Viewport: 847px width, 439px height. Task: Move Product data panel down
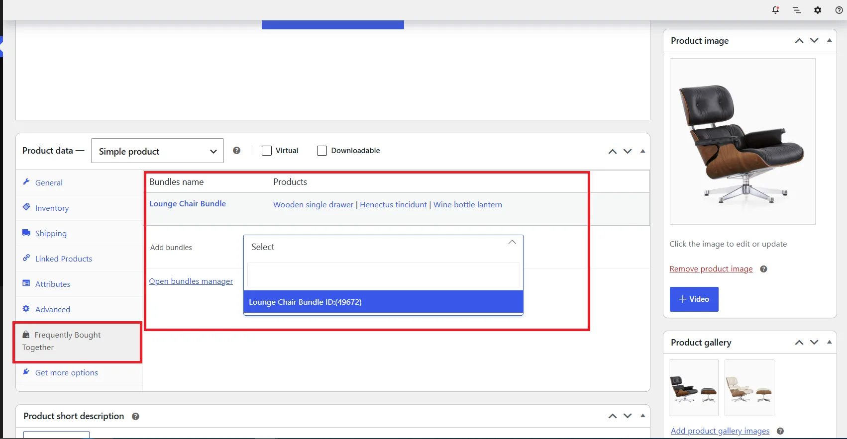(628, 151)
